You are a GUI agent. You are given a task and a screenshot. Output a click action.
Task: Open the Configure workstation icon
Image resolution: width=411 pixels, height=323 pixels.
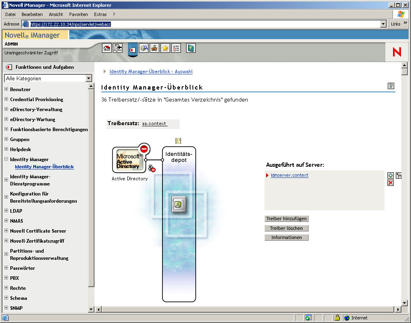[154, 48]
